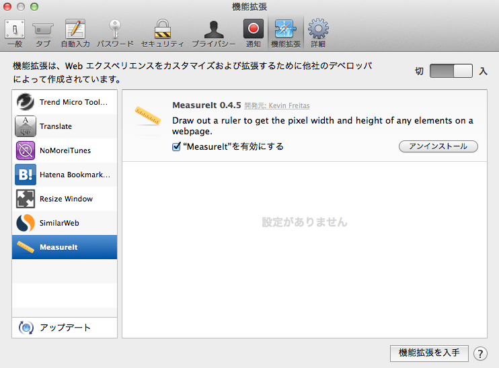Screen dimensions: 499x368
Task: Open the 一般 (General) preferences icon
Action: point(15,30)
